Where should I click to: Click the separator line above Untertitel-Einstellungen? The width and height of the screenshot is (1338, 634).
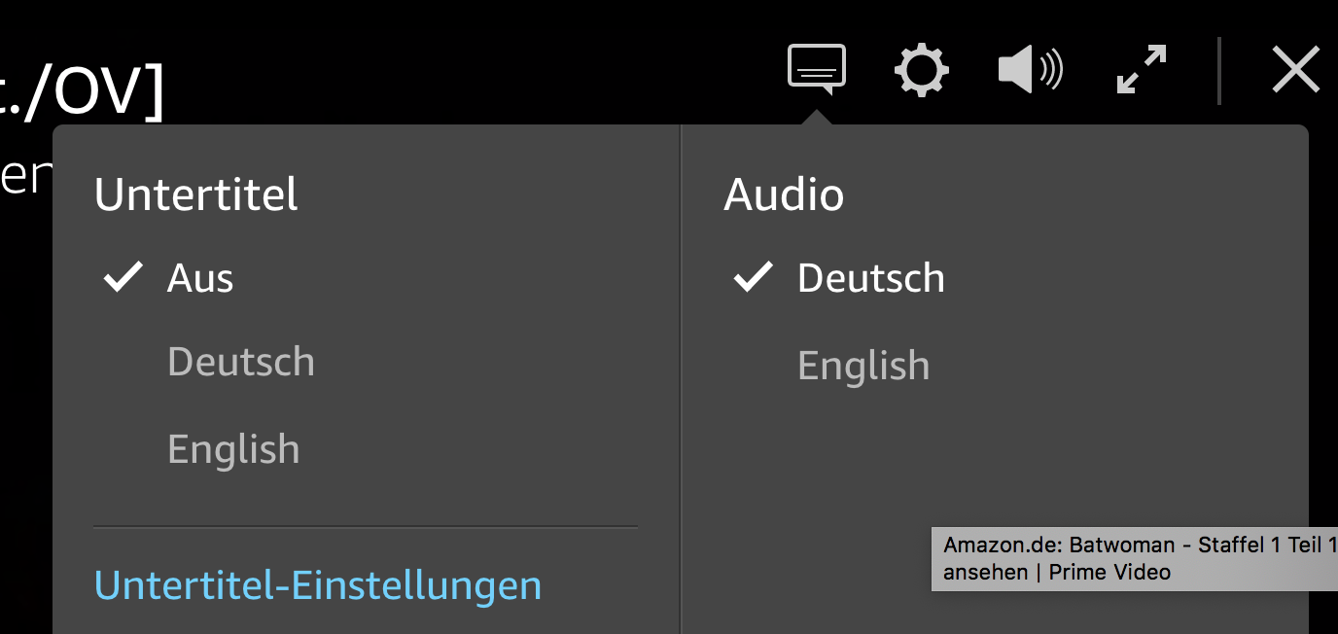(x=366, y=527)
